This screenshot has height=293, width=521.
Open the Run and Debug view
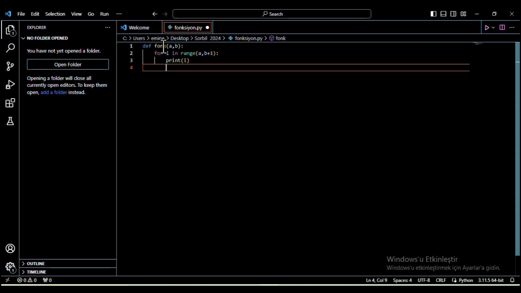[10, 84]
